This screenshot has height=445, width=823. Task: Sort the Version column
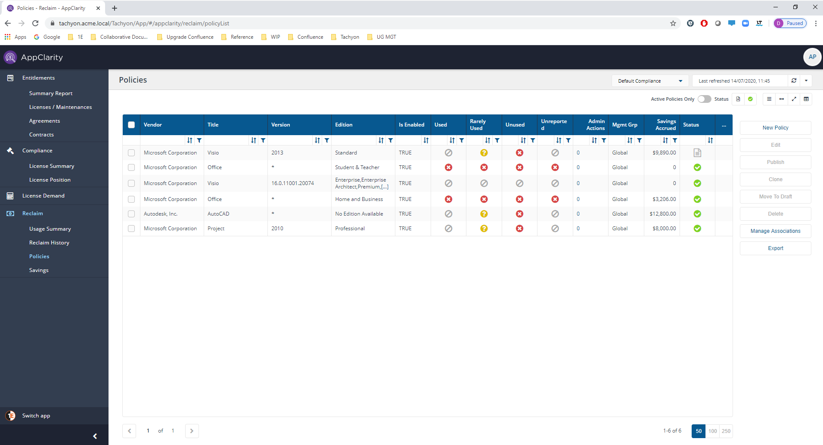click(317, 140)
